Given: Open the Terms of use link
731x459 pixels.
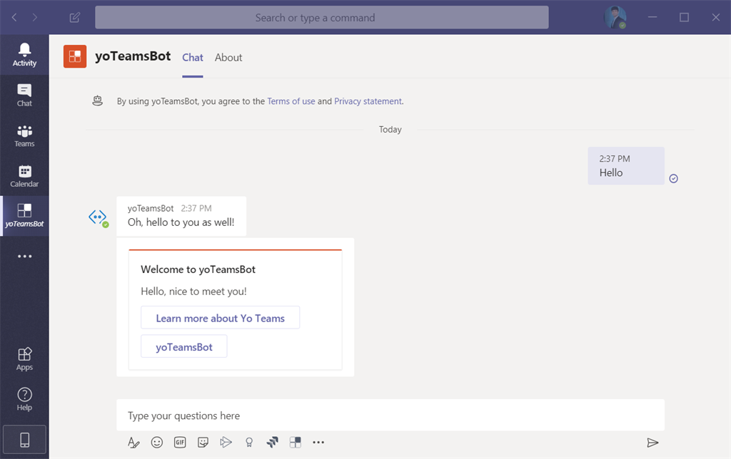Looking at the screenshot, I should 291,100.
